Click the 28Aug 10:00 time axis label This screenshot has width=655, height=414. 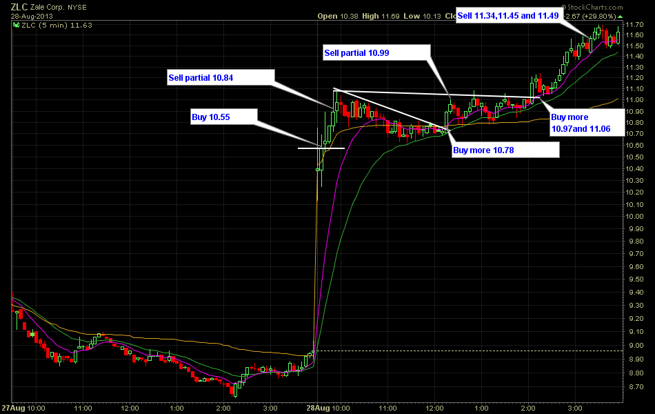tap(328, 408)
